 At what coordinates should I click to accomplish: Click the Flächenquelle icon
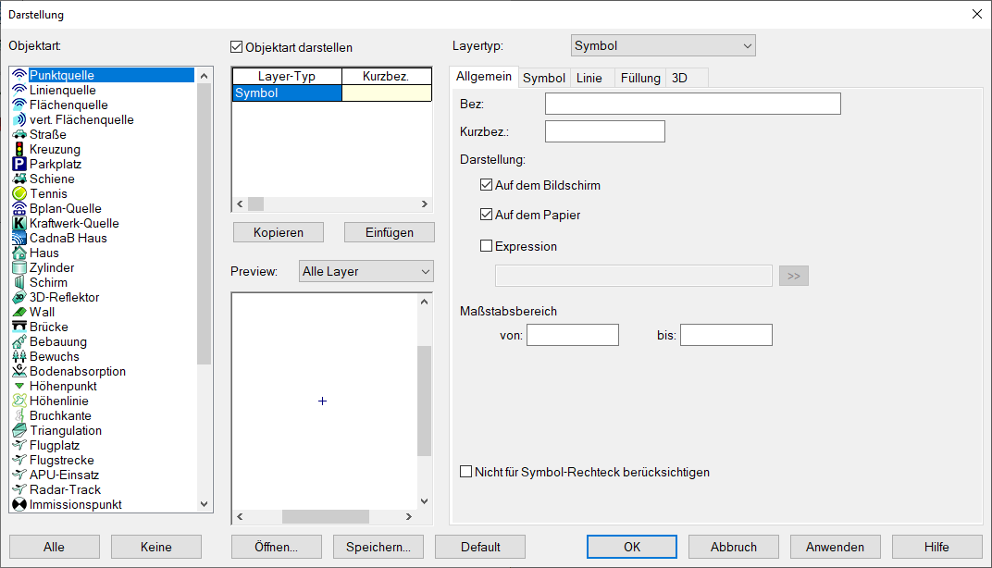(x=19, y=105)
